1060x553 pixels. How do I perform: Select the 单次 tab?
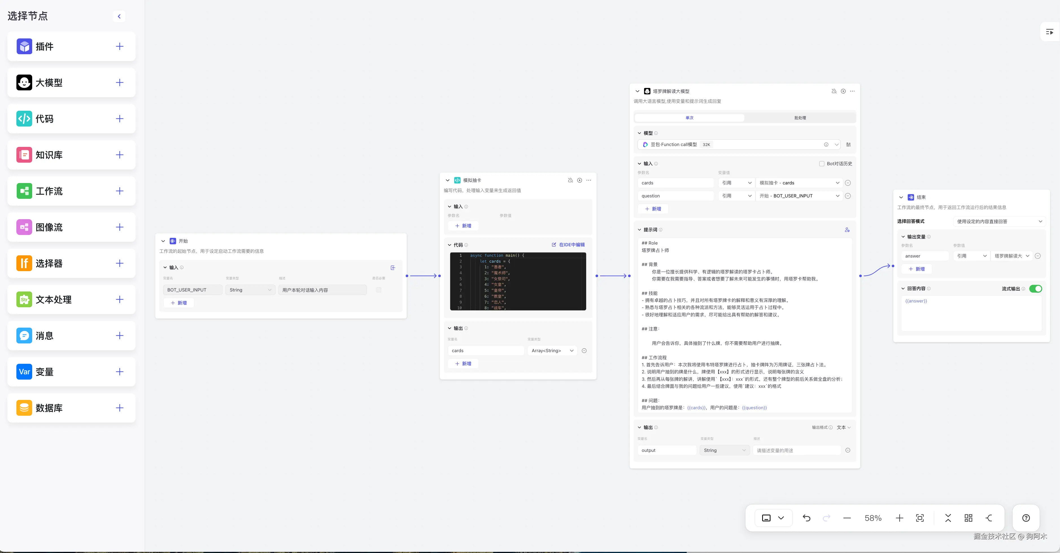[689, 118]
